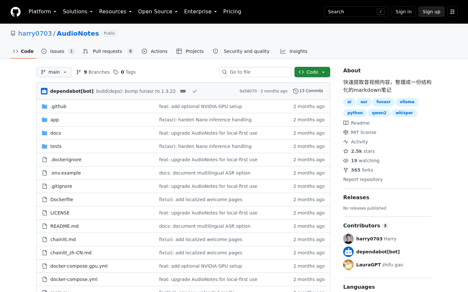Click the docs folder icon
This screenshot has height=292, width=468.
(45, 133)
